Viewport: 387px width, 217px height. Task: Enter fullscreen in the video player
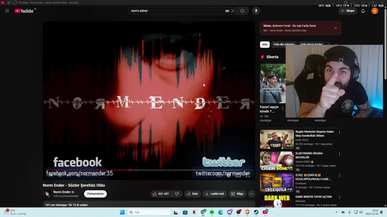[248, 175]
